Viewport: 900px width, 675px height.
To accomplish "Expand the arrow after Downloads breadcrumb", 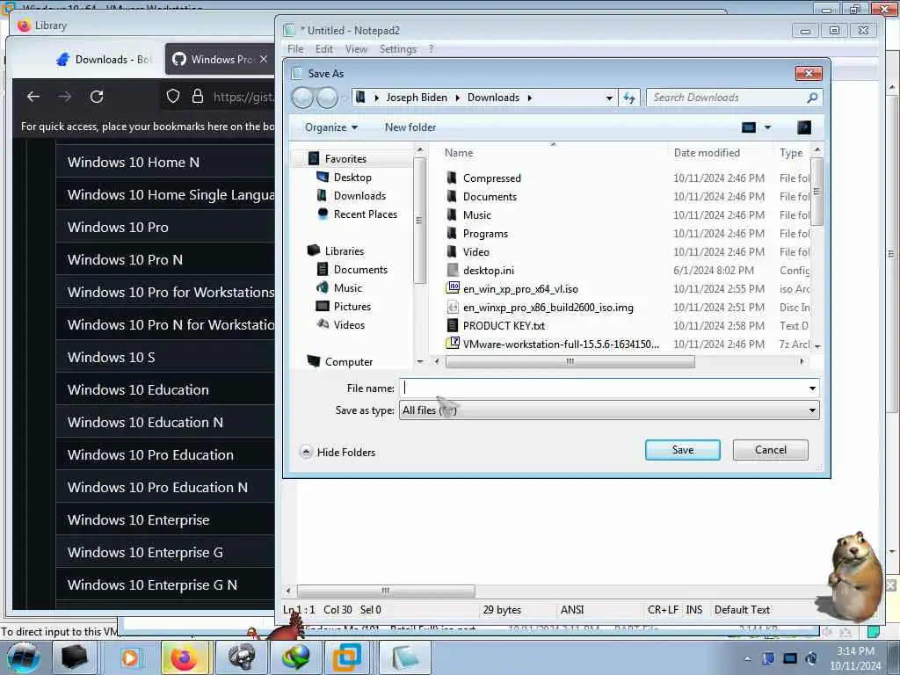I will (529, 98).
